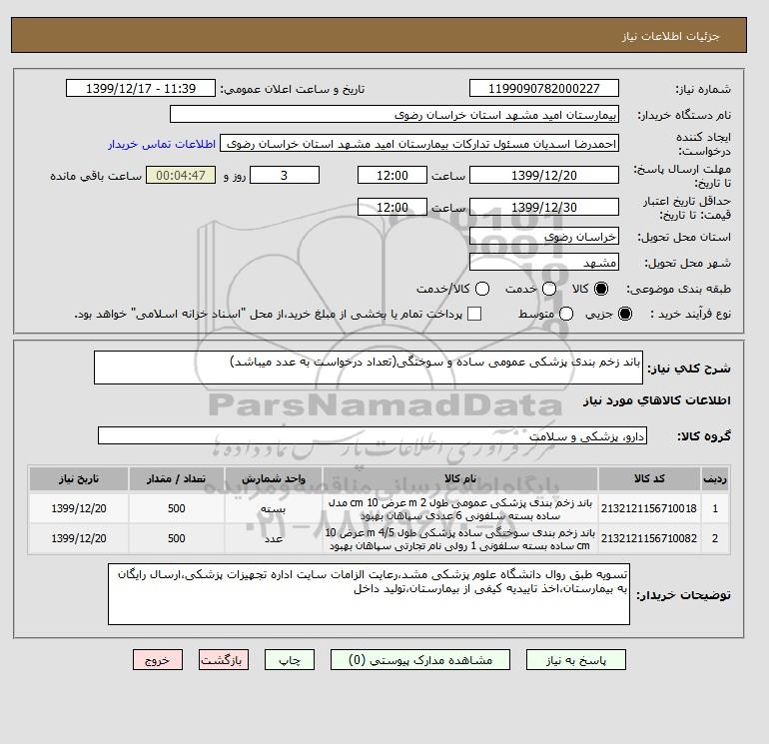Screen dimensions: 769x744
Task: Click the price validity date 1399/12/30 field
Action: (544, 207)
